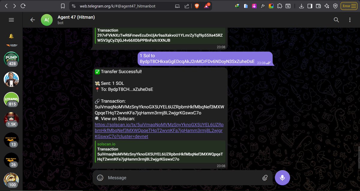Open the Internet Download Manager extension

point(237,6)
